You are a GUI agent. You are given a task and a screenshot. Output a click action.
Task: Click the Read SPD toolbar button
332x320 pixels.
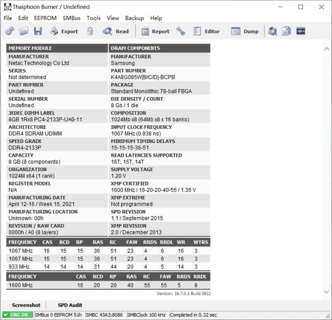click(x=116, y=31)
